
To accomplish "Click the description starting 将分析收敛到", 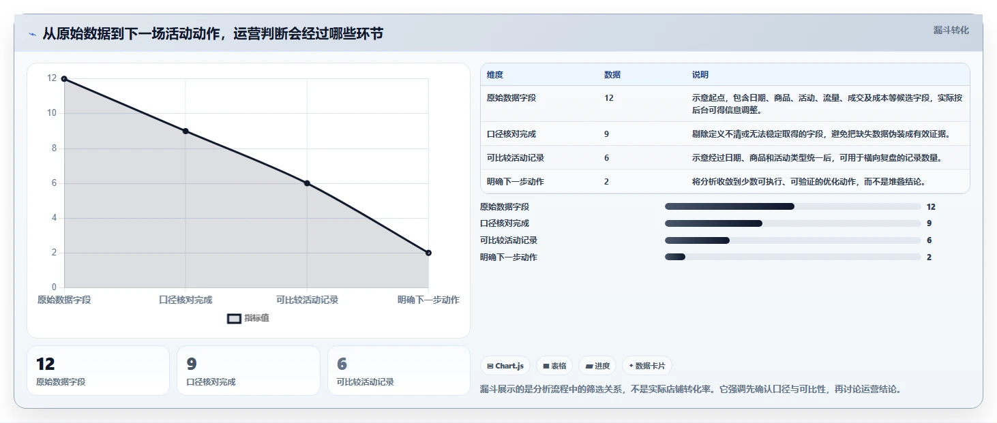I will pos(809,182).
